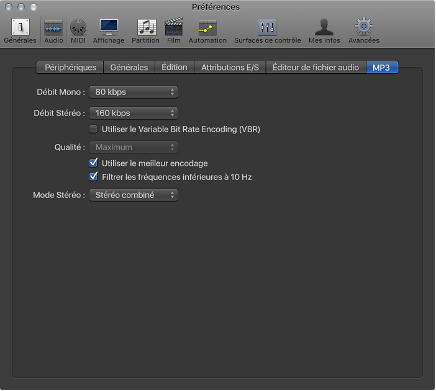Click the Débit Stéréo label text

click(x=59, y=113)
